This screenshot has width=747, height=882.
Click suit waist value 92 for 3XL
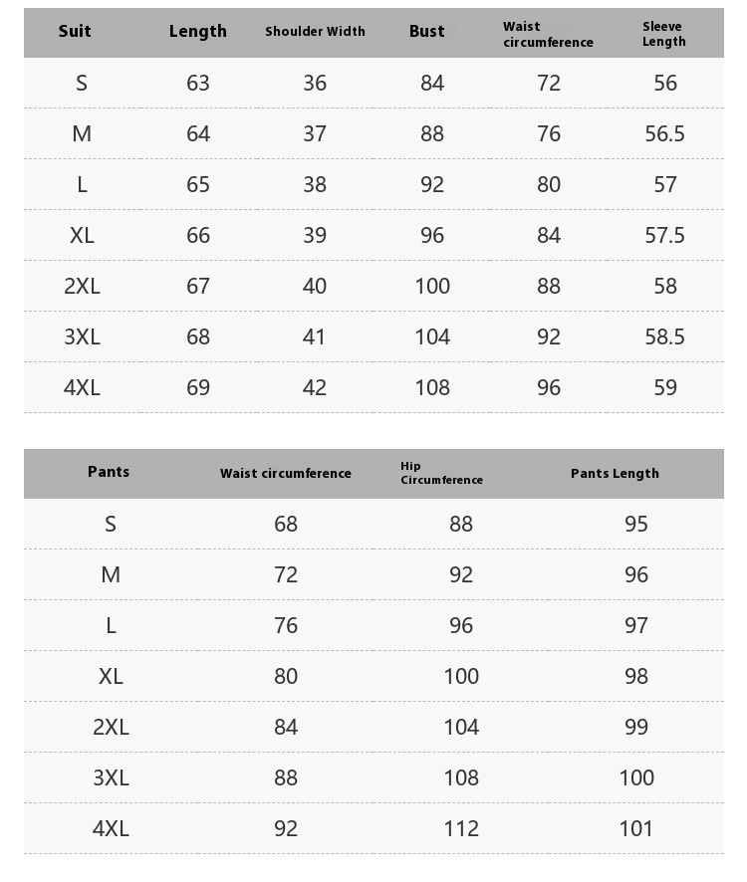pyautogui.click(x=548, y=336)
